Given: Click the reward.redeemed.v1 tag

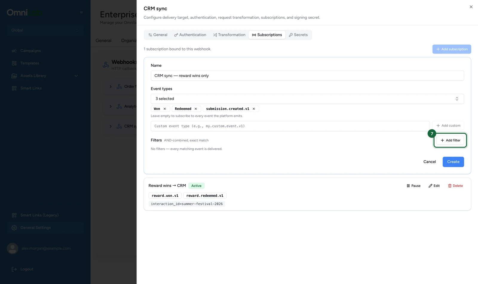Looking at the screenshot, I should pyautogui.click(x=205, y=196).
